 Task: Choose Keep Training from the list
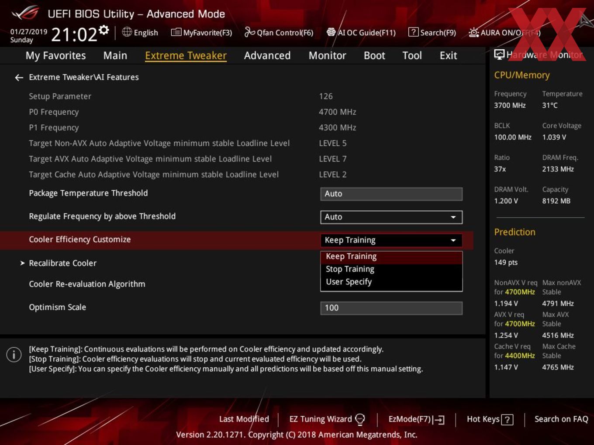point(391,257)
